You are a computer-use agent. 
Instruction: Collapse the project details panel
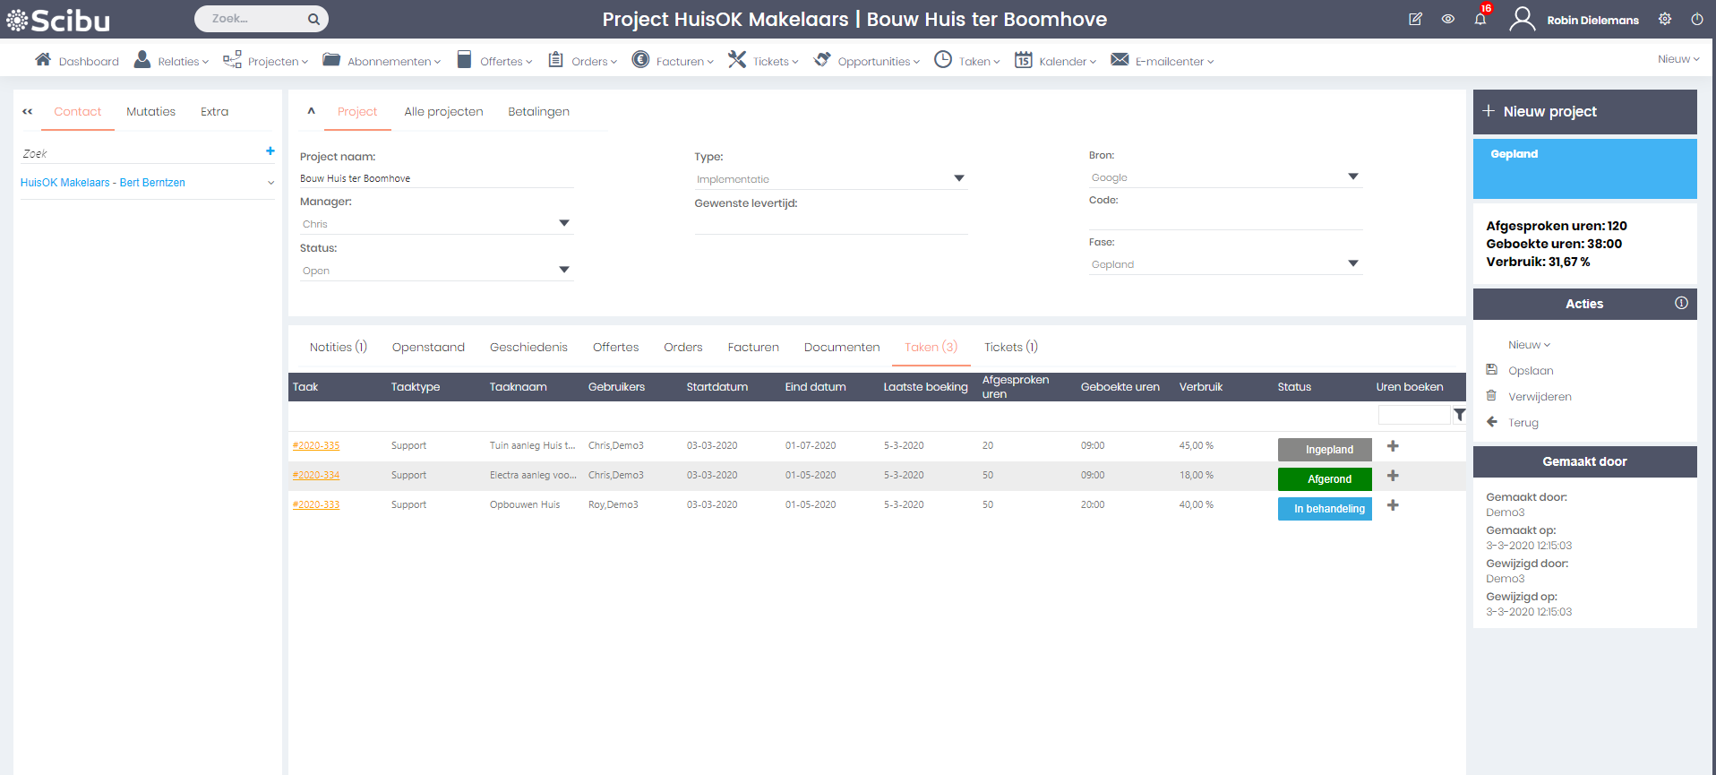311,111
